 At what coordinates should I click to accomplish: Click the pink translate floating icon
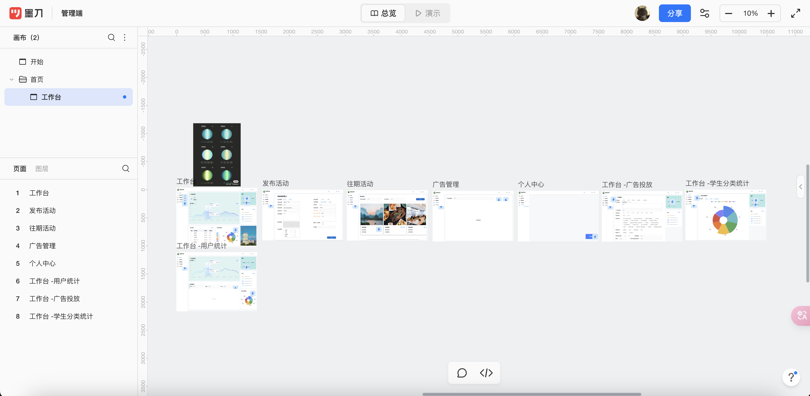pyautogui.click(x=801, y=315)
